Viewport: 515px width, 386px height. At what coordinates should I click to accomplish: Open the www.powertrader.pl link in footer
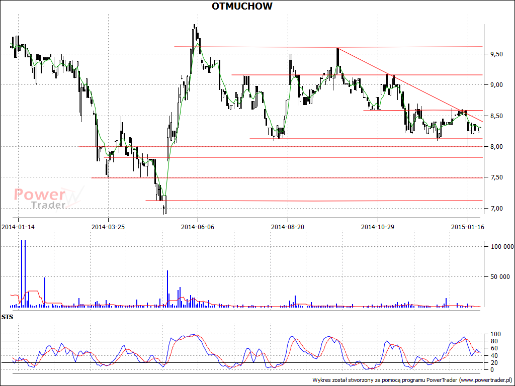click(x=486, y=380)
